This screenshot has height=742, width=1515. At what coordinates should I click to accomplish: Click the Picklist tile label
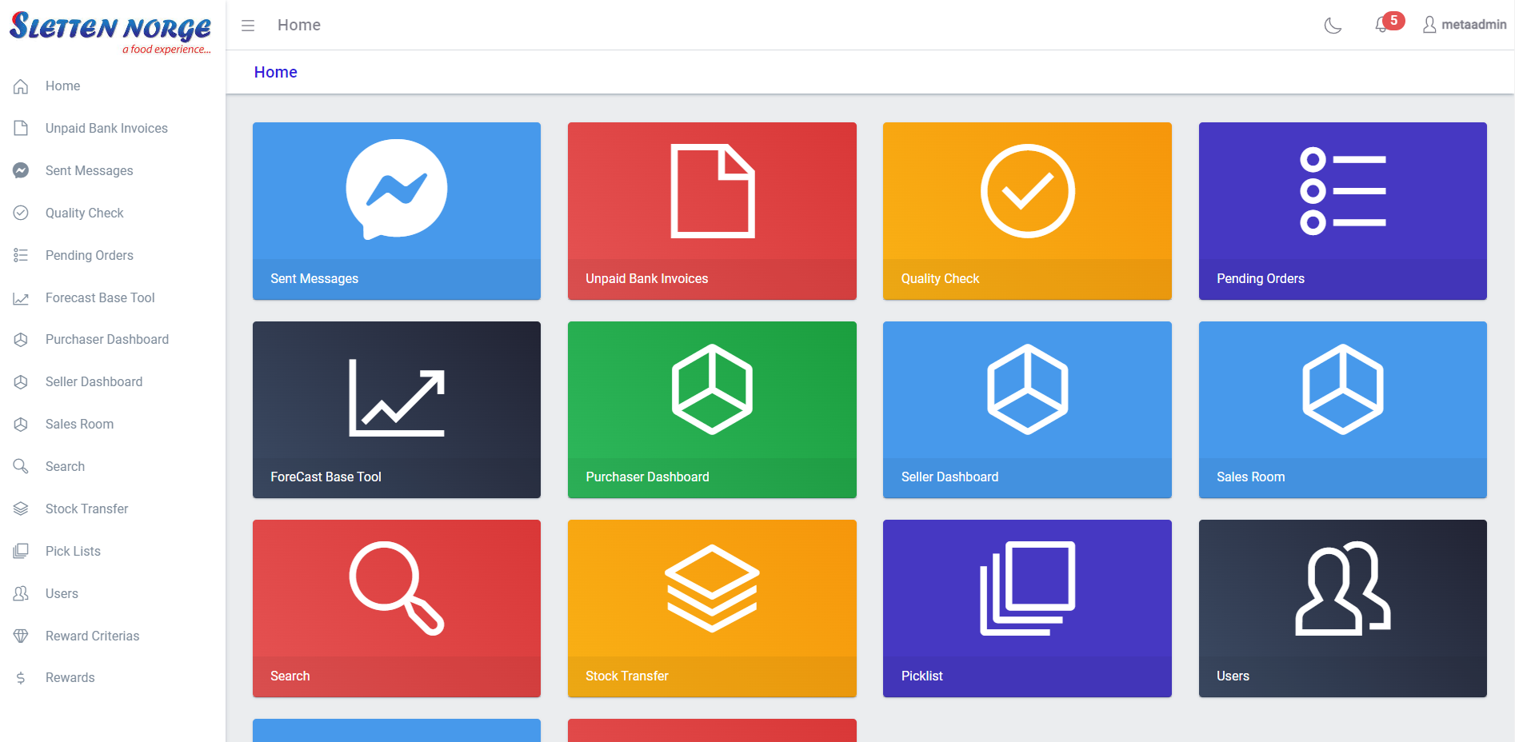pos(922,676)
